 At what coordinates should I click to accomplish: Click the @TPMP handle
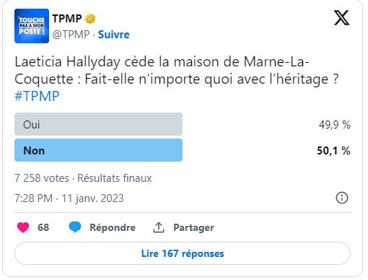coord(71,35)
